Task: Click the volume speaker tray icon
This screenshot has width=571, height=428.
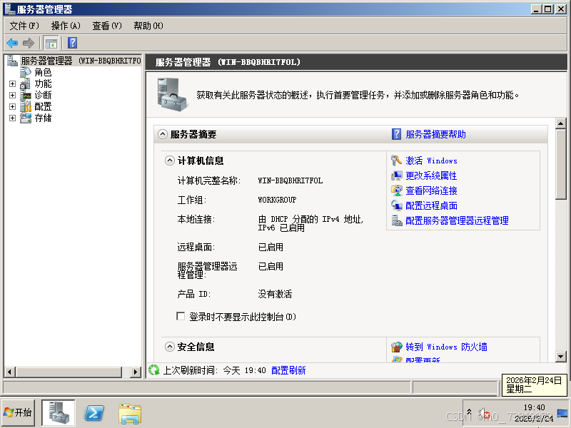Action: [483, 413]
